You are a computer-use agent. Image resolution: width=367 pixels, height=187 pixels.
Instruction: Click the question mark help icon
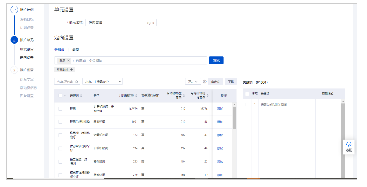[204, 81]
